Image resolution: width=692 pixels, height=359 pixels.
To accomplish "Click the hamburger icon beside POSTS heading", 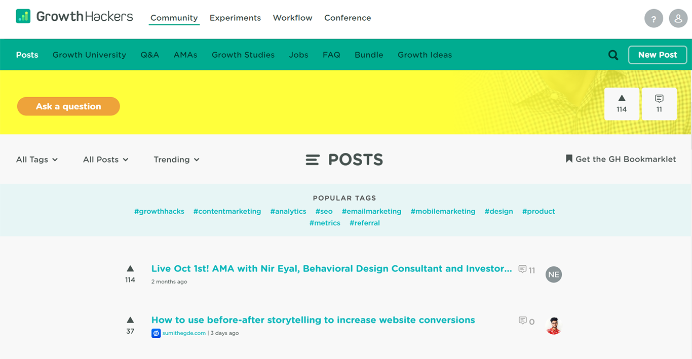I will coord(313,160).
